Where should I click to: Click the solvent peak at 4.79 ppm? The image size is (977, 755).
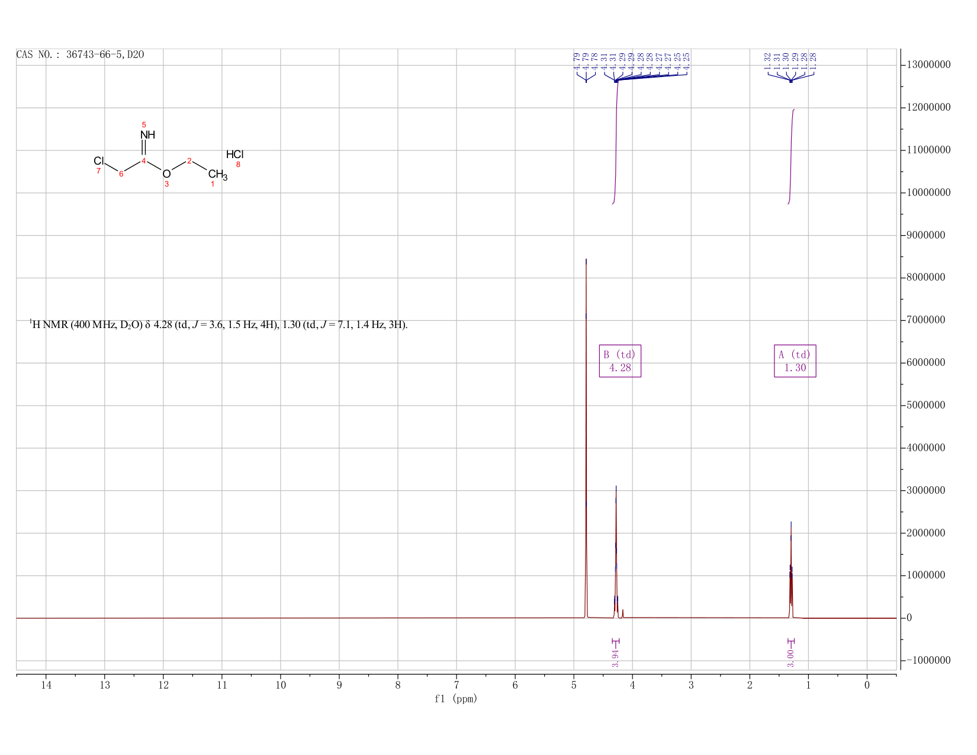(586, 438)
